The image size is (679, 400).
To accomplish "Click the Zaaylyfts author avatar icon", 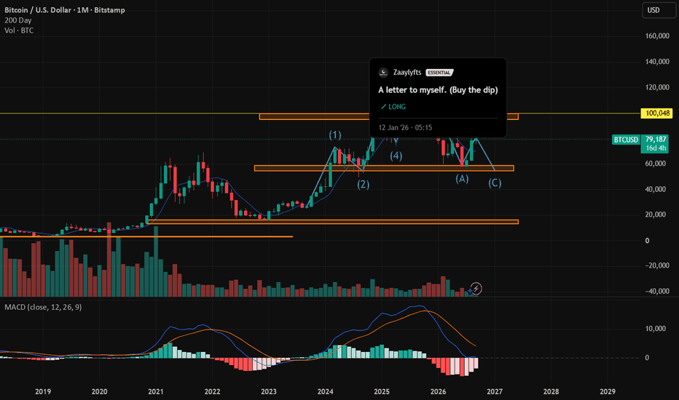I will click(x=383, y=73).
